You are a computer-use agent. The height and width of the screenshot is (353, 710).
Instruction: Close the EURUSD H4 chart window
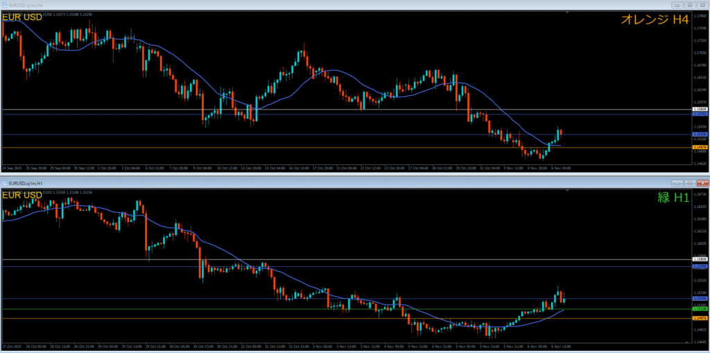702,5
